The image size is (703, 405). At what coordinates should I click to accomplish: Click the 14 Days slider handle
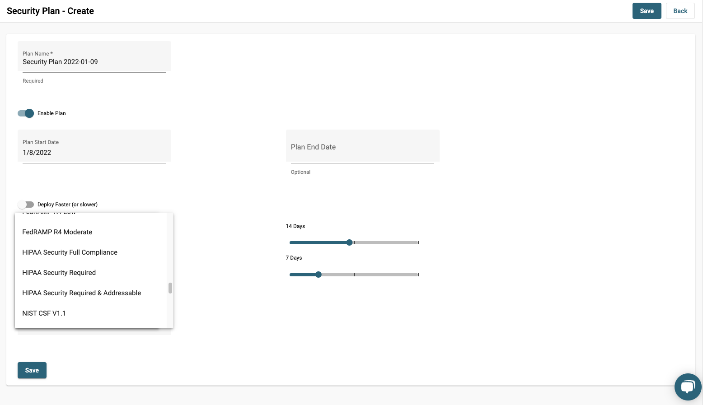pyautogui.click(x=349, y=242)
